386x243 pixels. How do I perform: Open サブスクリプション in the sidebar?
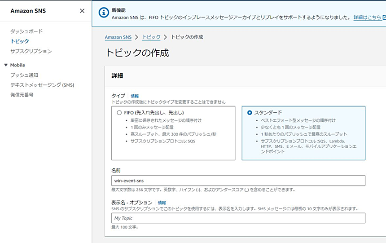coord(31,51)
